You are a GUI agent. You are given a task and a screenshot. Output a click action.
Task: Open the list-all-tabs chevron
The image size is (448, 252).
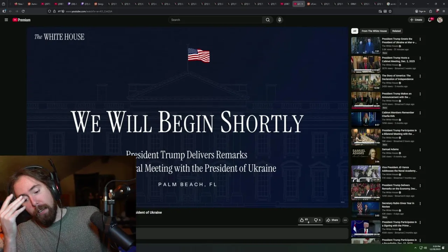(x=413, y=4)
